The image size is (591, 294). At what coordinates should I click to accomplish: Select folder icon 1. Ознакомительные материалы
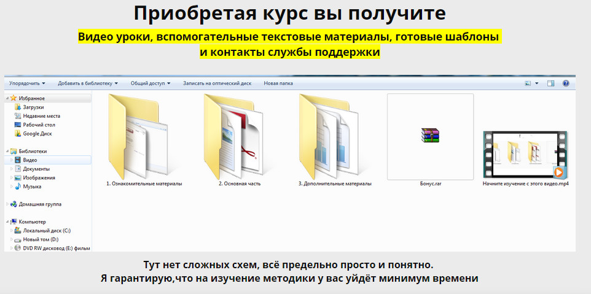tap(139, 137)
